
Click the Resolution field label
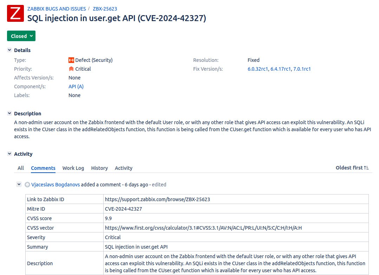206,60
